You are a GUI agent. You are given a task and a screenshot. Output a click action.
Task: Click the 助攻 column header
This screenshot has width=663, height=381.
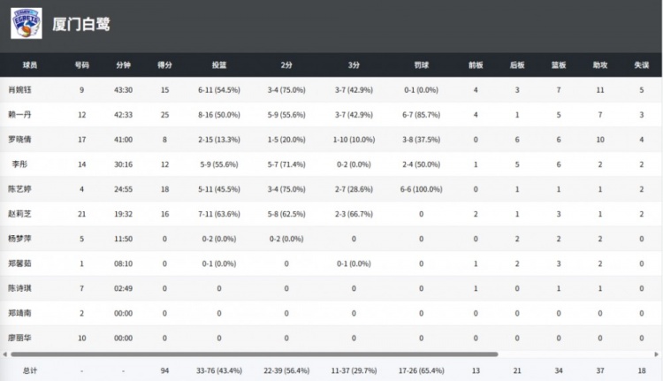(x=600, y=65)
